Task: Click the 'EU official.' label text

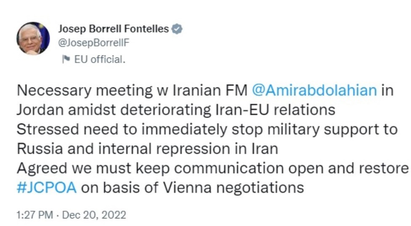Action: coord(100,59)
